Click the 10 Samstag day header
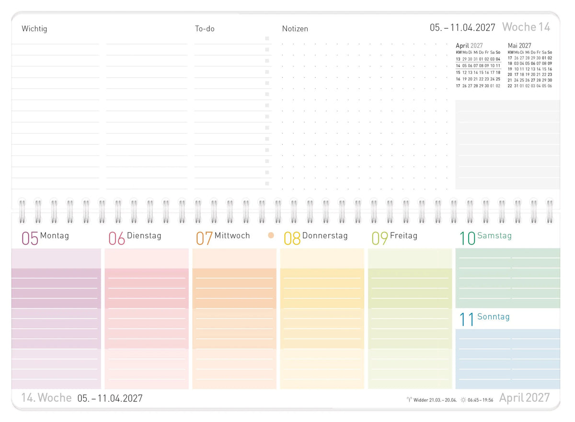This screenshot has height=422, width=575. (485, 238)
